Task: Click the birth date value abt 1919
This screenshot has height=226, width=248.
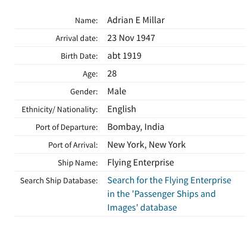Action: [x=124, y=56]
